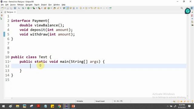
Task: Open the Help menu
Action: point(63,5)
